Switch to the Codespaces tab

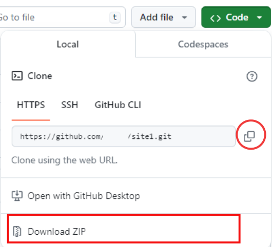[203, 44]
